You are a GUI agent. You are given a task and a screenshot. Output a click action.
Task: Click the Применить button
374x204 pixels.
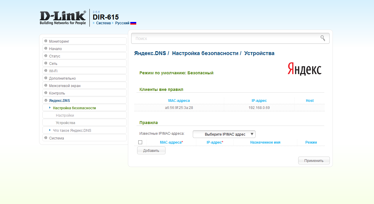click(x=314, y=160)
